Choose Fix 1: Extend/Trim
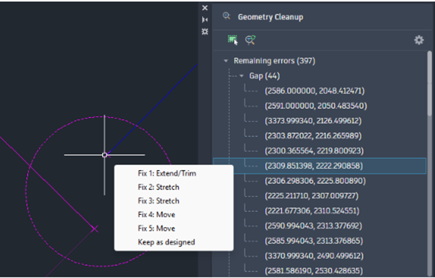 pyautogui.click(x=167, y=173)
